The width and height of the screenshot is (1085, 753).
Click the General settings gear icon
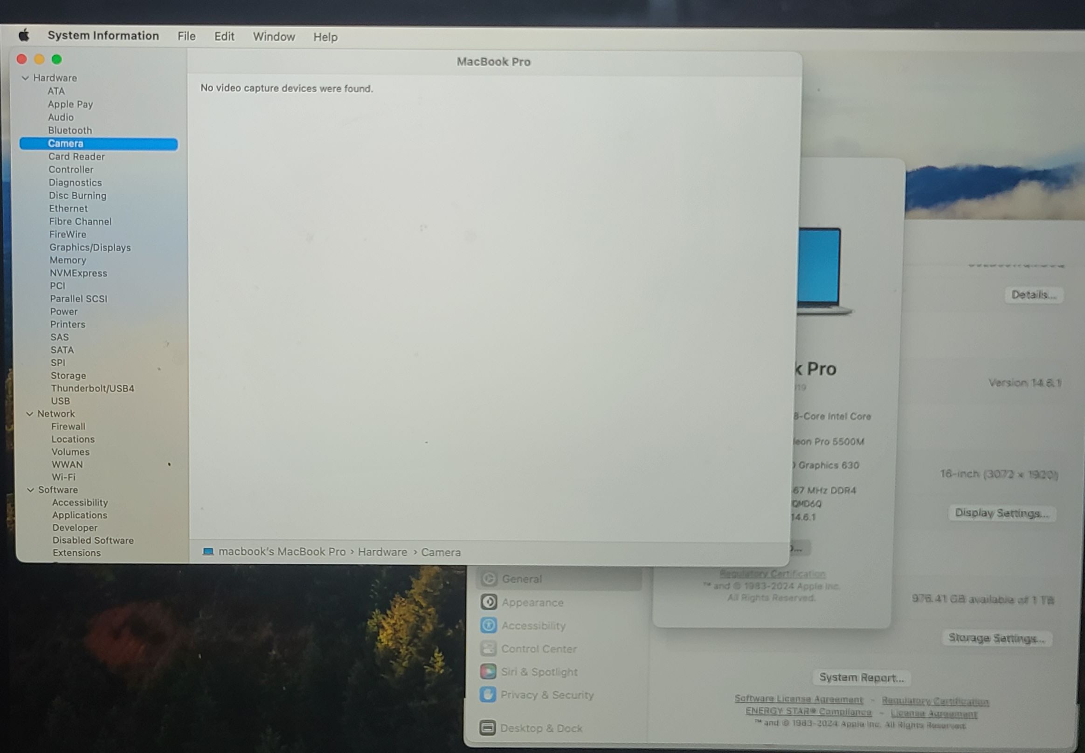(489, 578)
